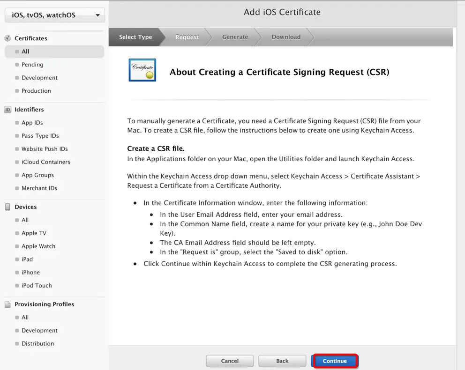
Task: Open App IDs under Identifiers
Action: point(32,123)
